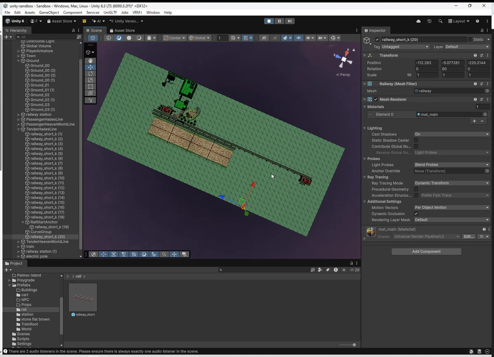
Task: Adjust the Project thumbnail size slider
Action: pos(354,345)
